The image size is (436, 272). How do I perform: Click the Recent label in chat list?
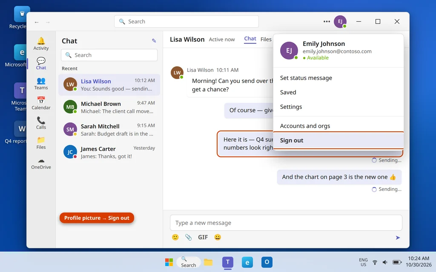(x=69, y=68)
